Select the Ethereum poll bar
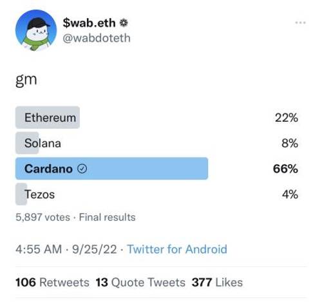Viewport: 322px width, 302px height. 48,117
